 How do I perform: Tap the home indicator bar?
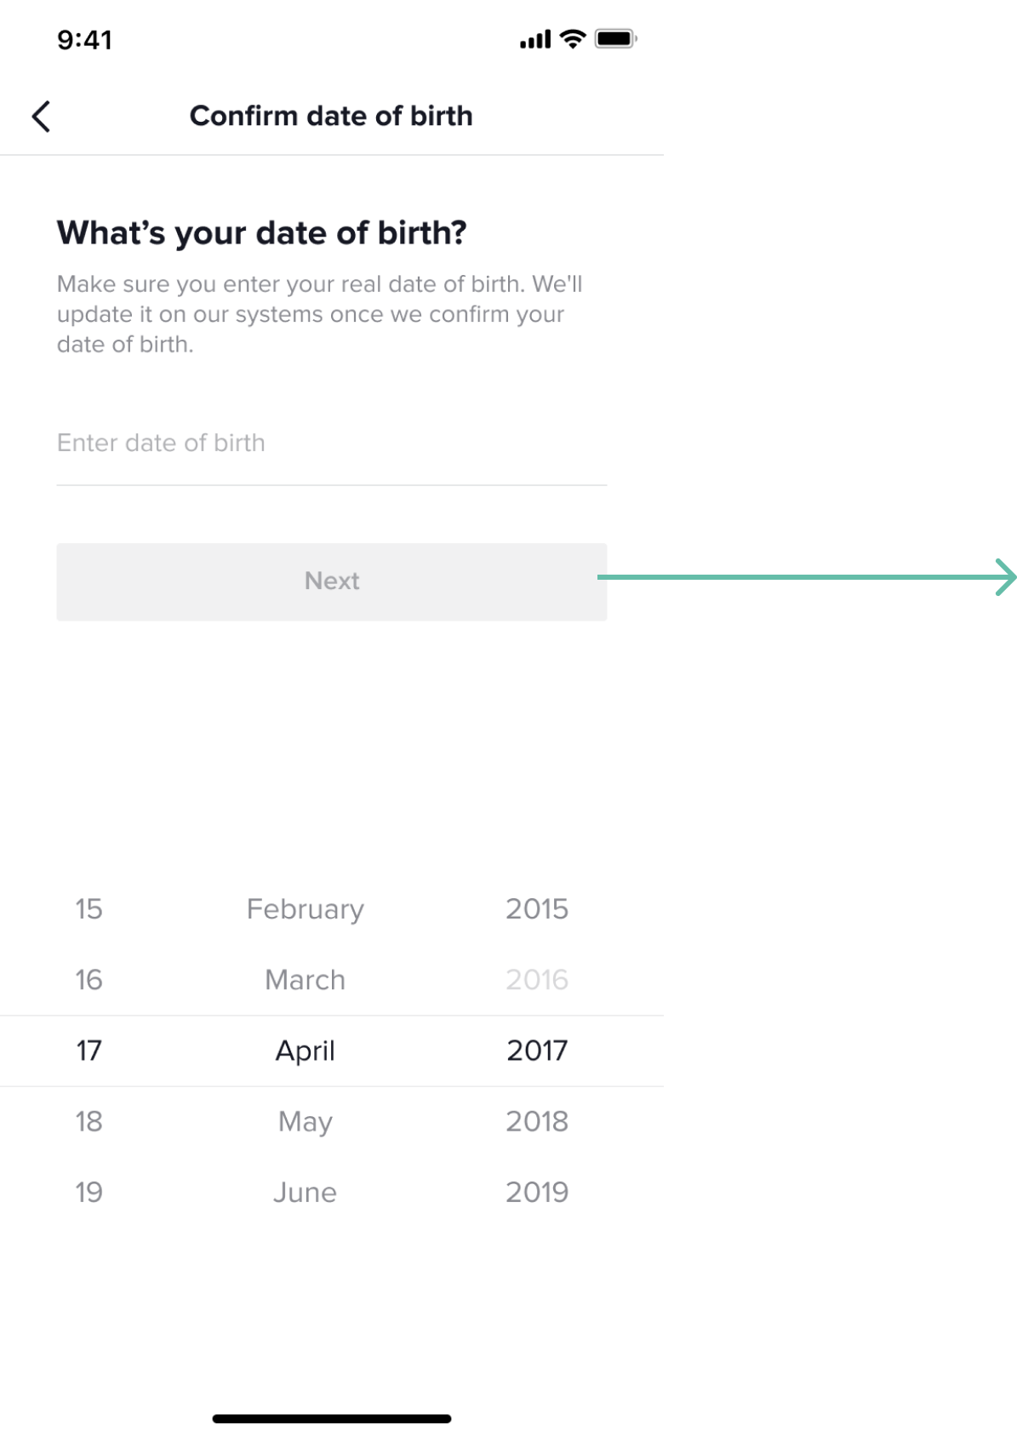click(x=331, y=1418)
